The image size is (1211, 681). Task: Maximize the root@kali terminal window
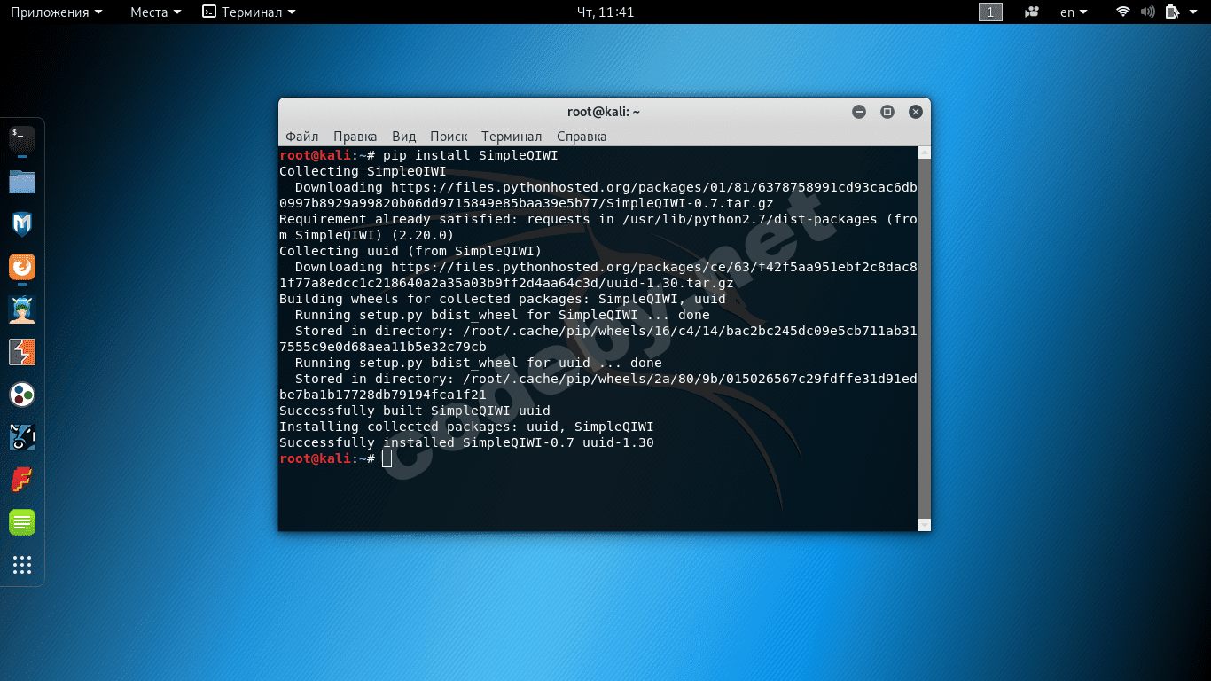coord(887,112)
